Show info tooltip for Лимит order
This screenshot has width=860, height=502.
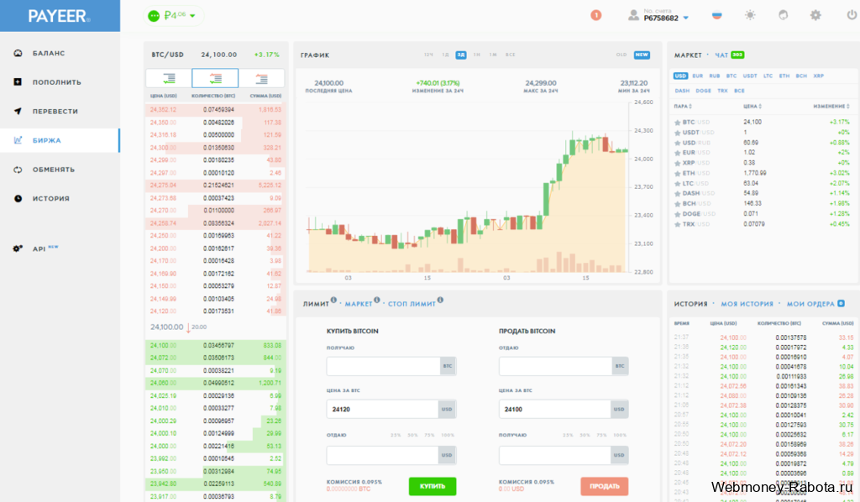pyautogui.click(x=333, y=300)
